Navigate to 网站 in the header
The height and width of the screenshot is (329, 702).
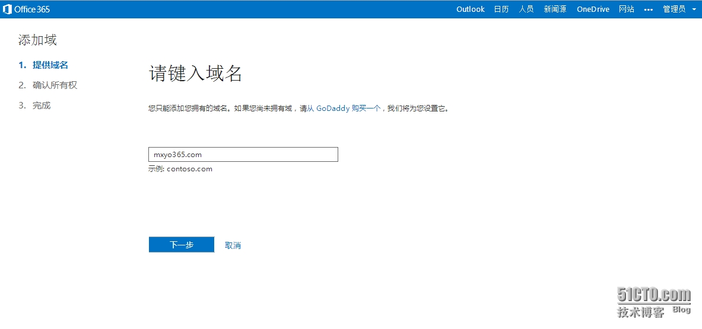[627, 9]
